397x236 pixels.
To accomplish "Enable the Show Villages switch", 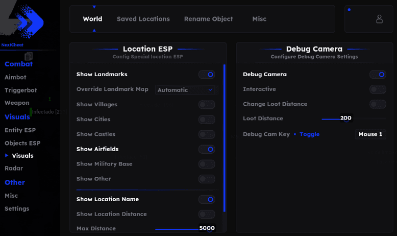I will (207, 105).
